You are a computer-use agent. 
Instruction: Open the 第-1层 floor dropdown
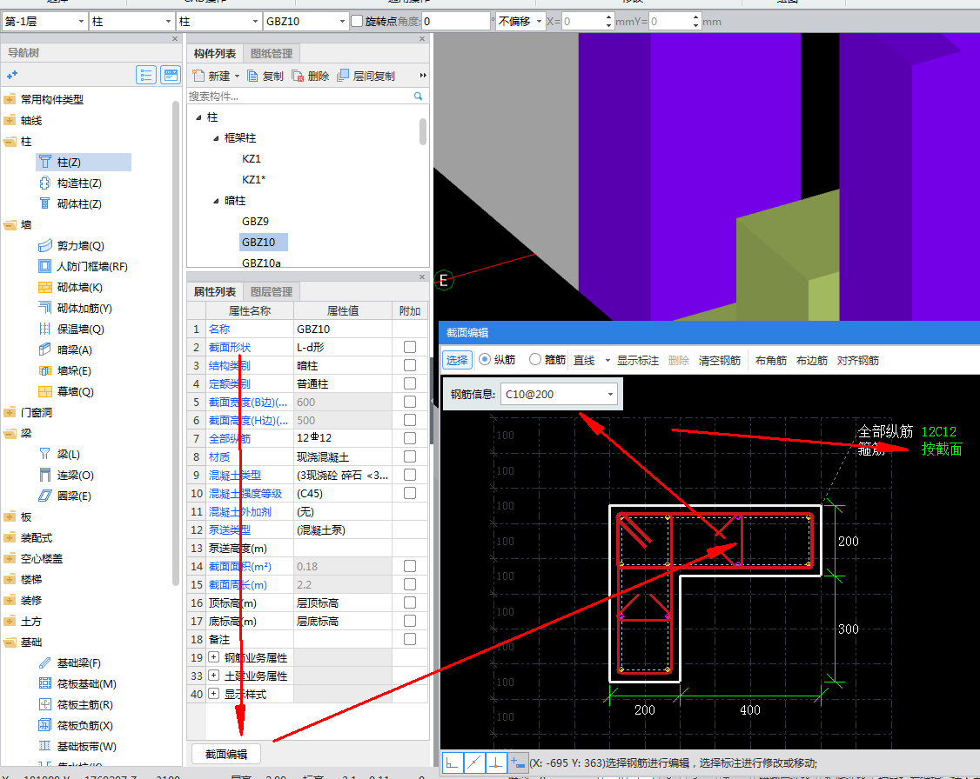[44, 21]
